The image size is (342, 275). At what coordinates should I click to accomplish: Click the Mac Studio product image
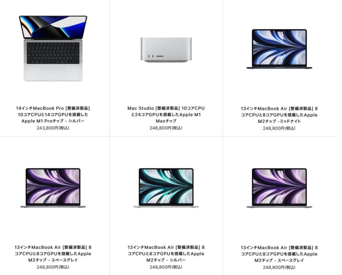(166, 50)
